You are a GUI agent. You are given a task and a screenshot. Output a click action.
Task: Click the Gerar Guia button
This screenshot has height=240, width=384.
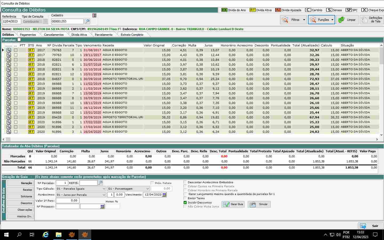233,204
